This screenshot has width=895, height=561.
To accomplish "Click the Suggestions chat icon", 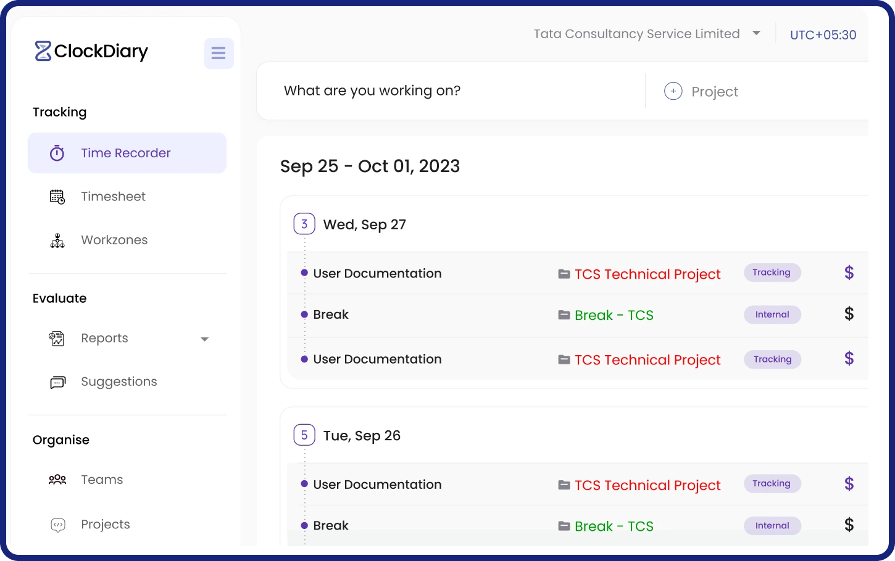I will coord(57,382).
